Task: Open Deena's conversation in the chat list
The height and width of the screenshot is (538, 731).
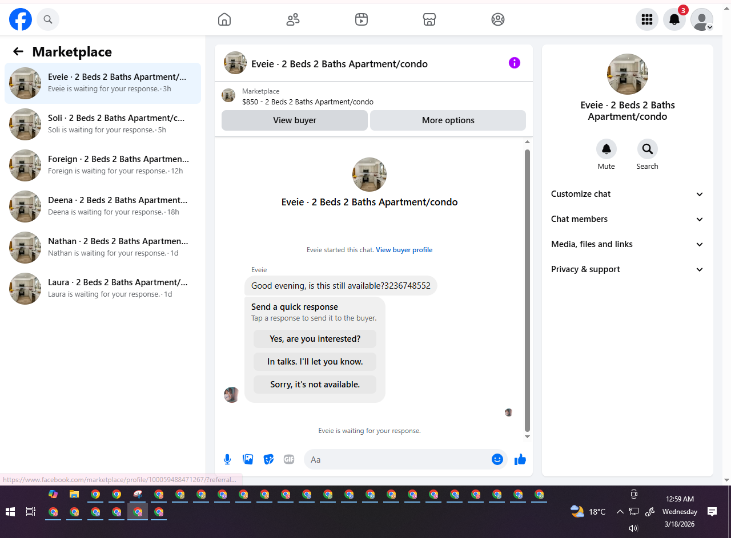Action: tap(103, 207)
